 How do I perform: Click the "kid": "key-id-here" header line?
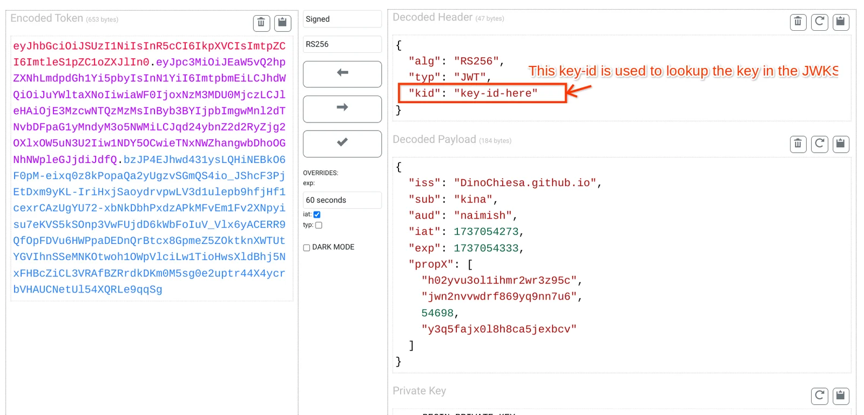(x=473, y=93)
